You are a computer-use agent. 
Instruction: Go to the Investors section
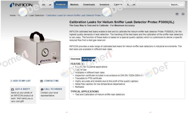pos(104,5)
